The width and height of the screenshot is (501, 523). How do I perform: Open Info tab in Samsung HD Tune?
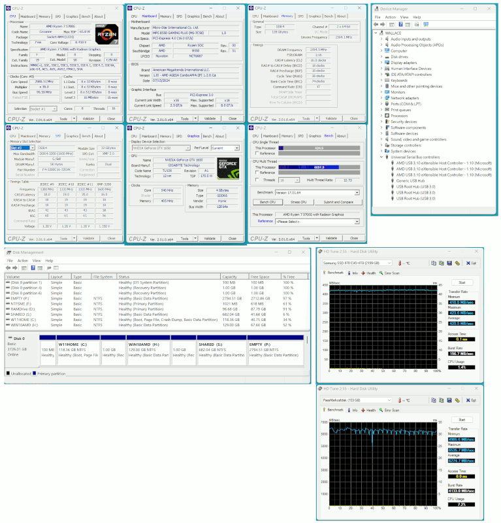tap(353, 273)
